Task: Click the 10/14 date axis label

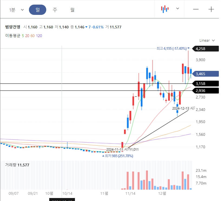Action: pos(67,193)
